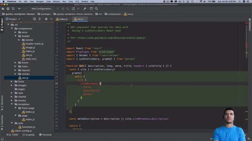Click the terminal window toolbar icon

point(91,9)
